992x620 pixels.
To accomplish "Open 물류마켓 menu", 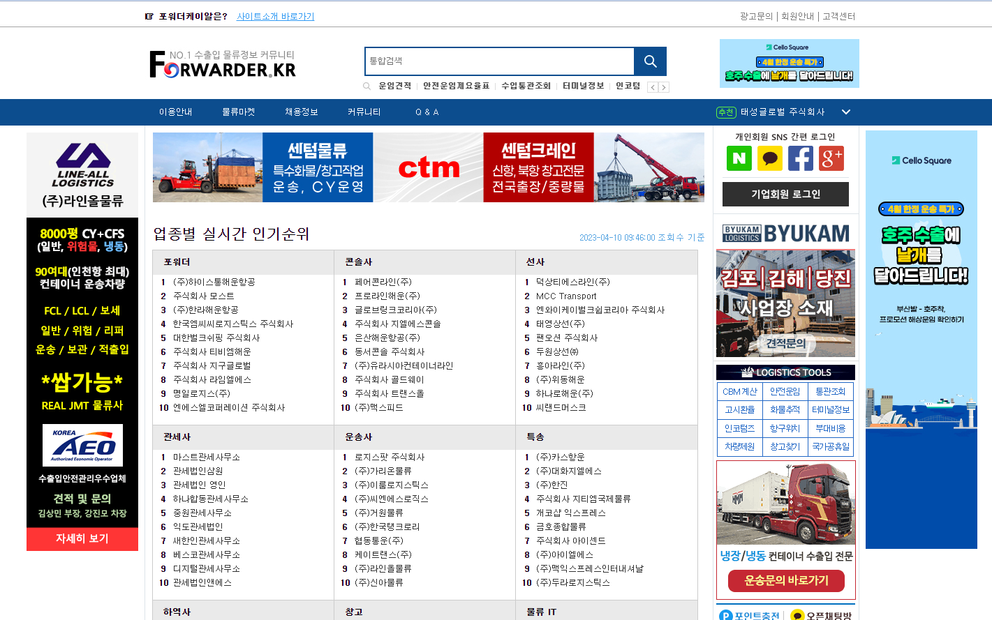I will click(x=239, y=112).
